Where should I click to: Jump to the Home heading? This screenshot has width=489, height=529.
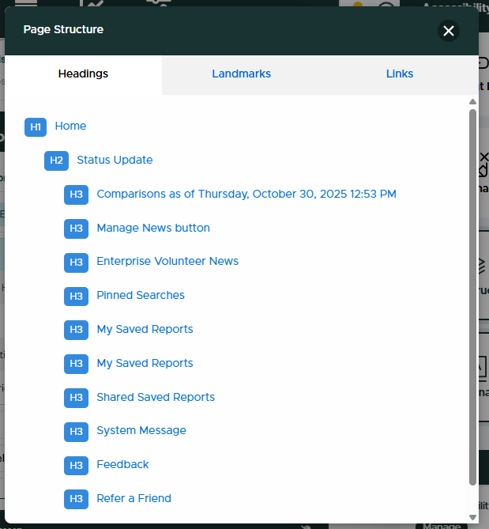click(70, 127)
